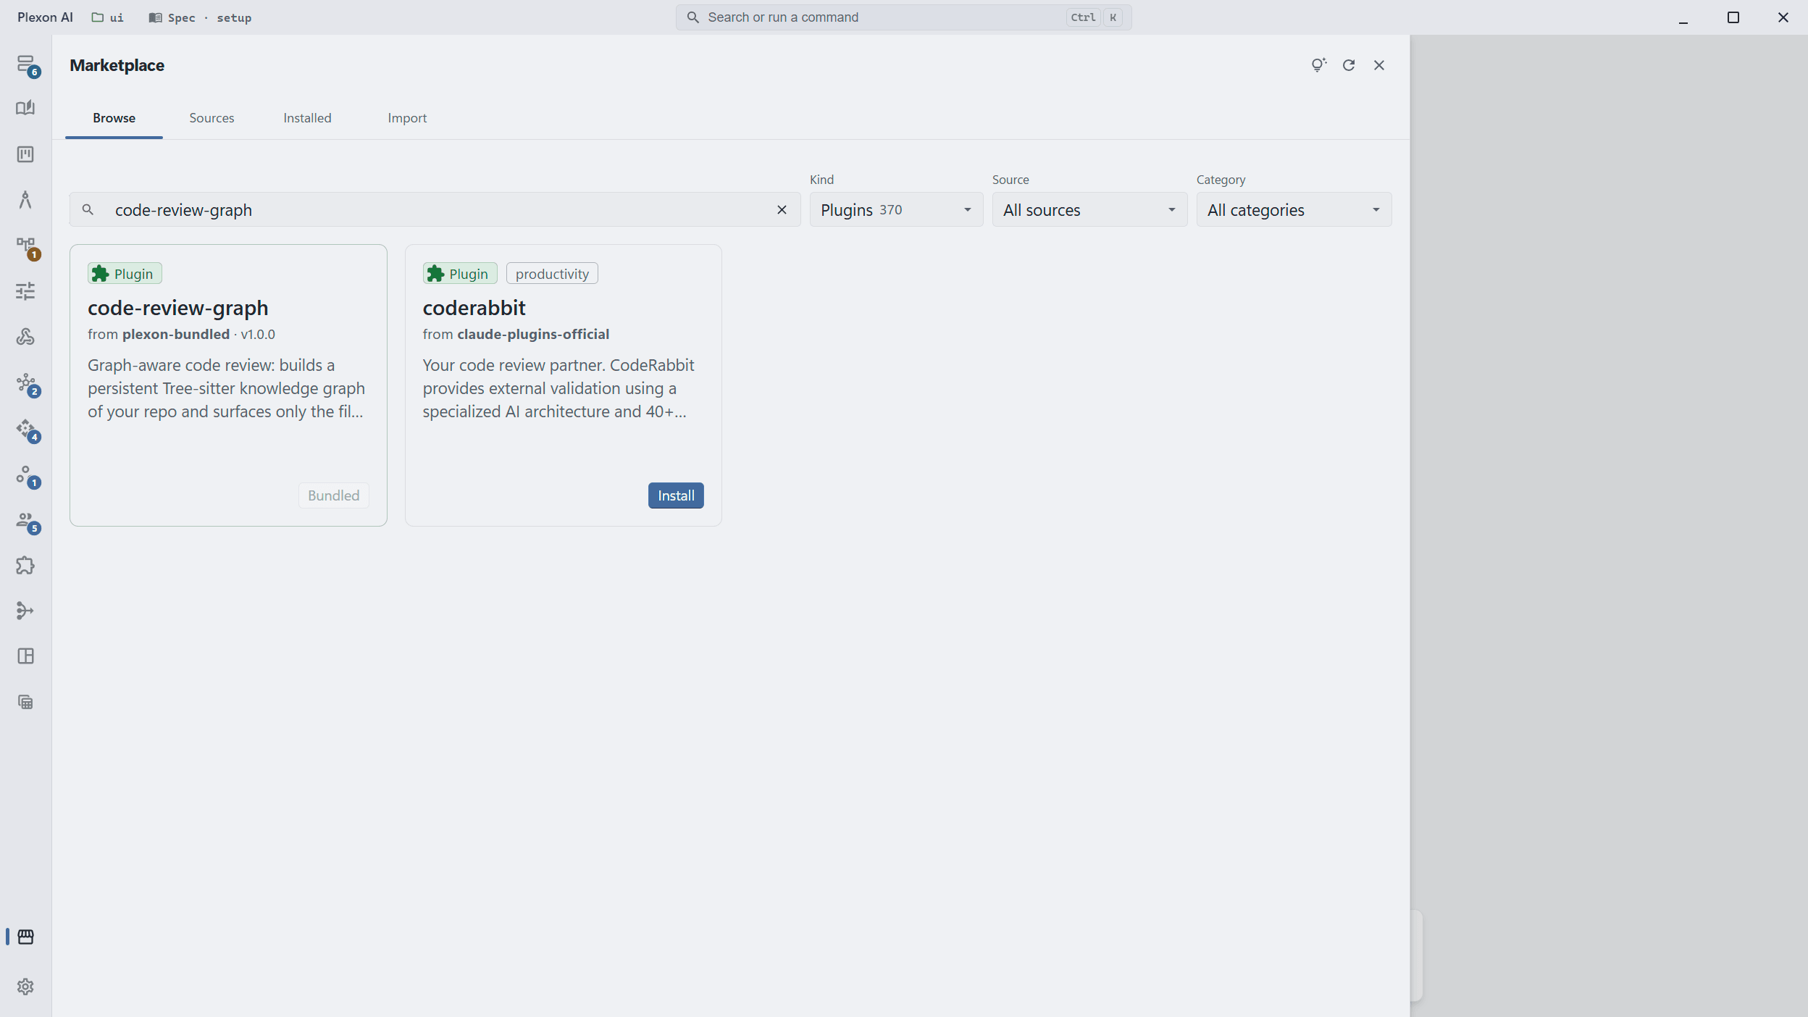Expand the Kind dropdown showing Plugins 370

896,210
